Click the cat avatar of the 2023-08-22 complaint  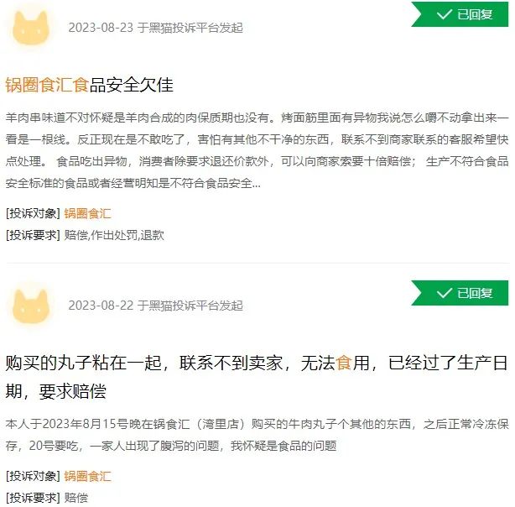pos(31,306)
